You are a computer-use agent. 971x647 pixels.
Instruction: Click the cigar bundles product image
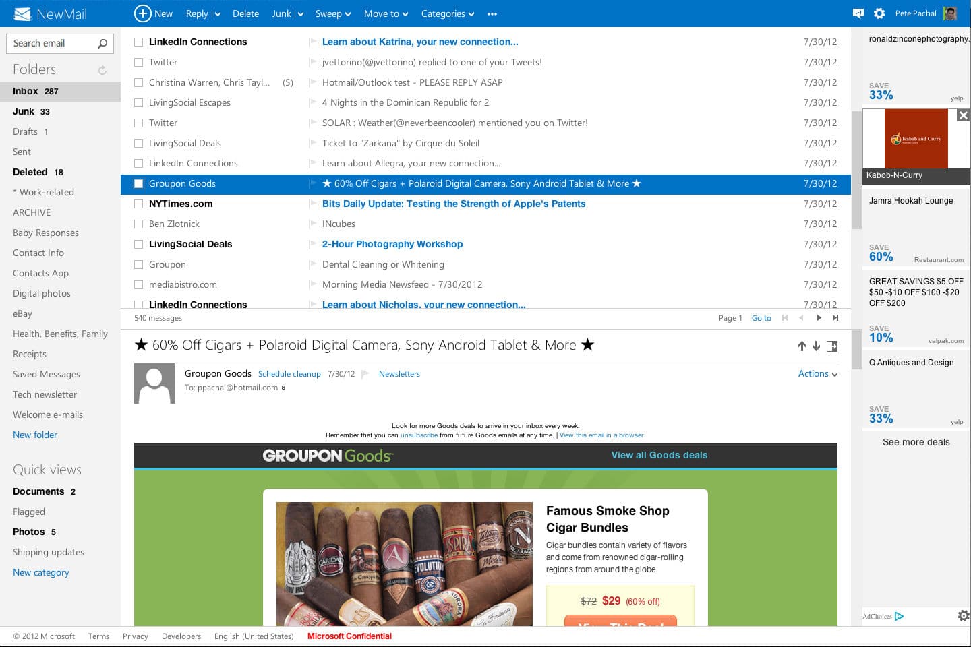tap(405, 564)
